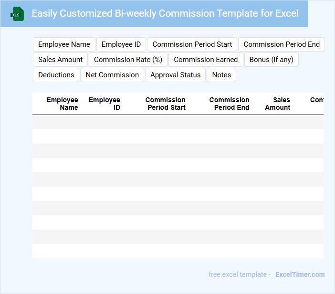Click the Approval Status tag
The height and width of the screenshot is (294, 335).
point(175,75)
